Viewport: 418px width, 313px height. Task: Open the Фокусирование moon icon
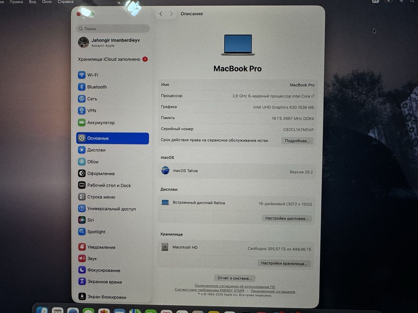(82, 270)
